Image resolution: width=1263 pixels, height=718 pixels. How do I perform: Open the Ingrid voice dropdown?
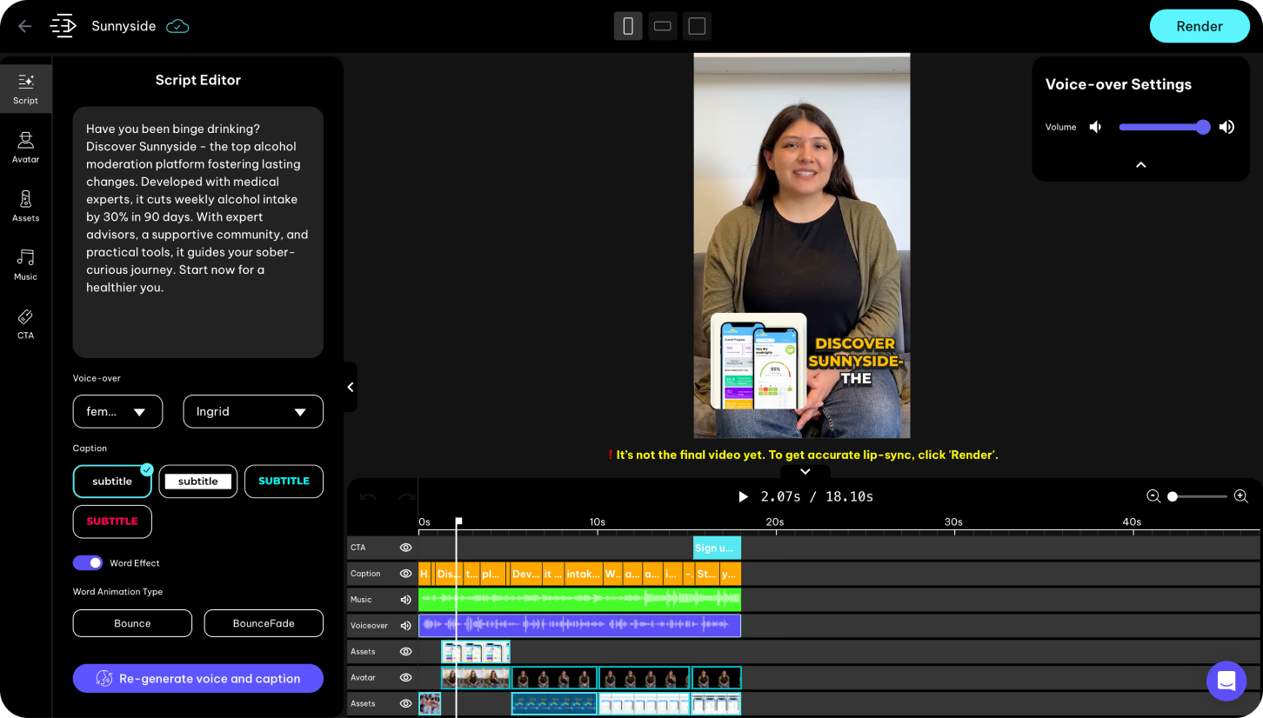(x=253, y=411)
